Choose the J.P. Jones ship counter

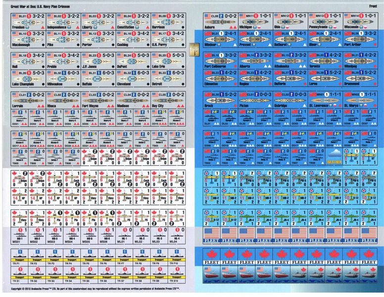click(98, 61)
